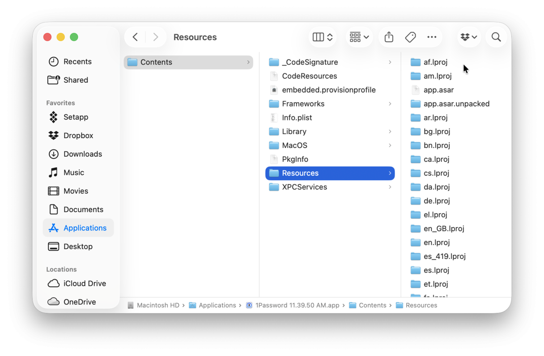Open the Dropbox status dropdown in the toolbar
Screen dimensions: 544x356
(468, 37)
